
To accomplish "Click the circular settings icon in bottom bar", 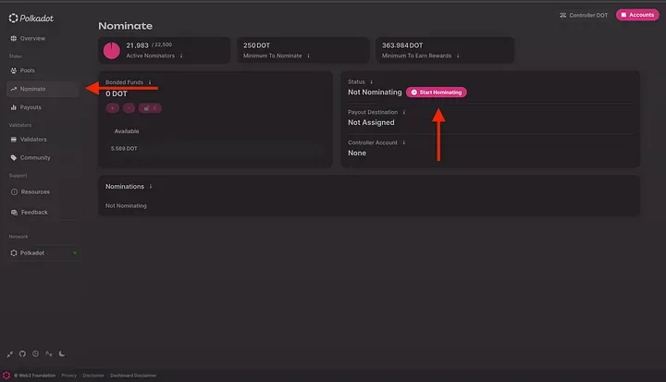I will (36, 353).
